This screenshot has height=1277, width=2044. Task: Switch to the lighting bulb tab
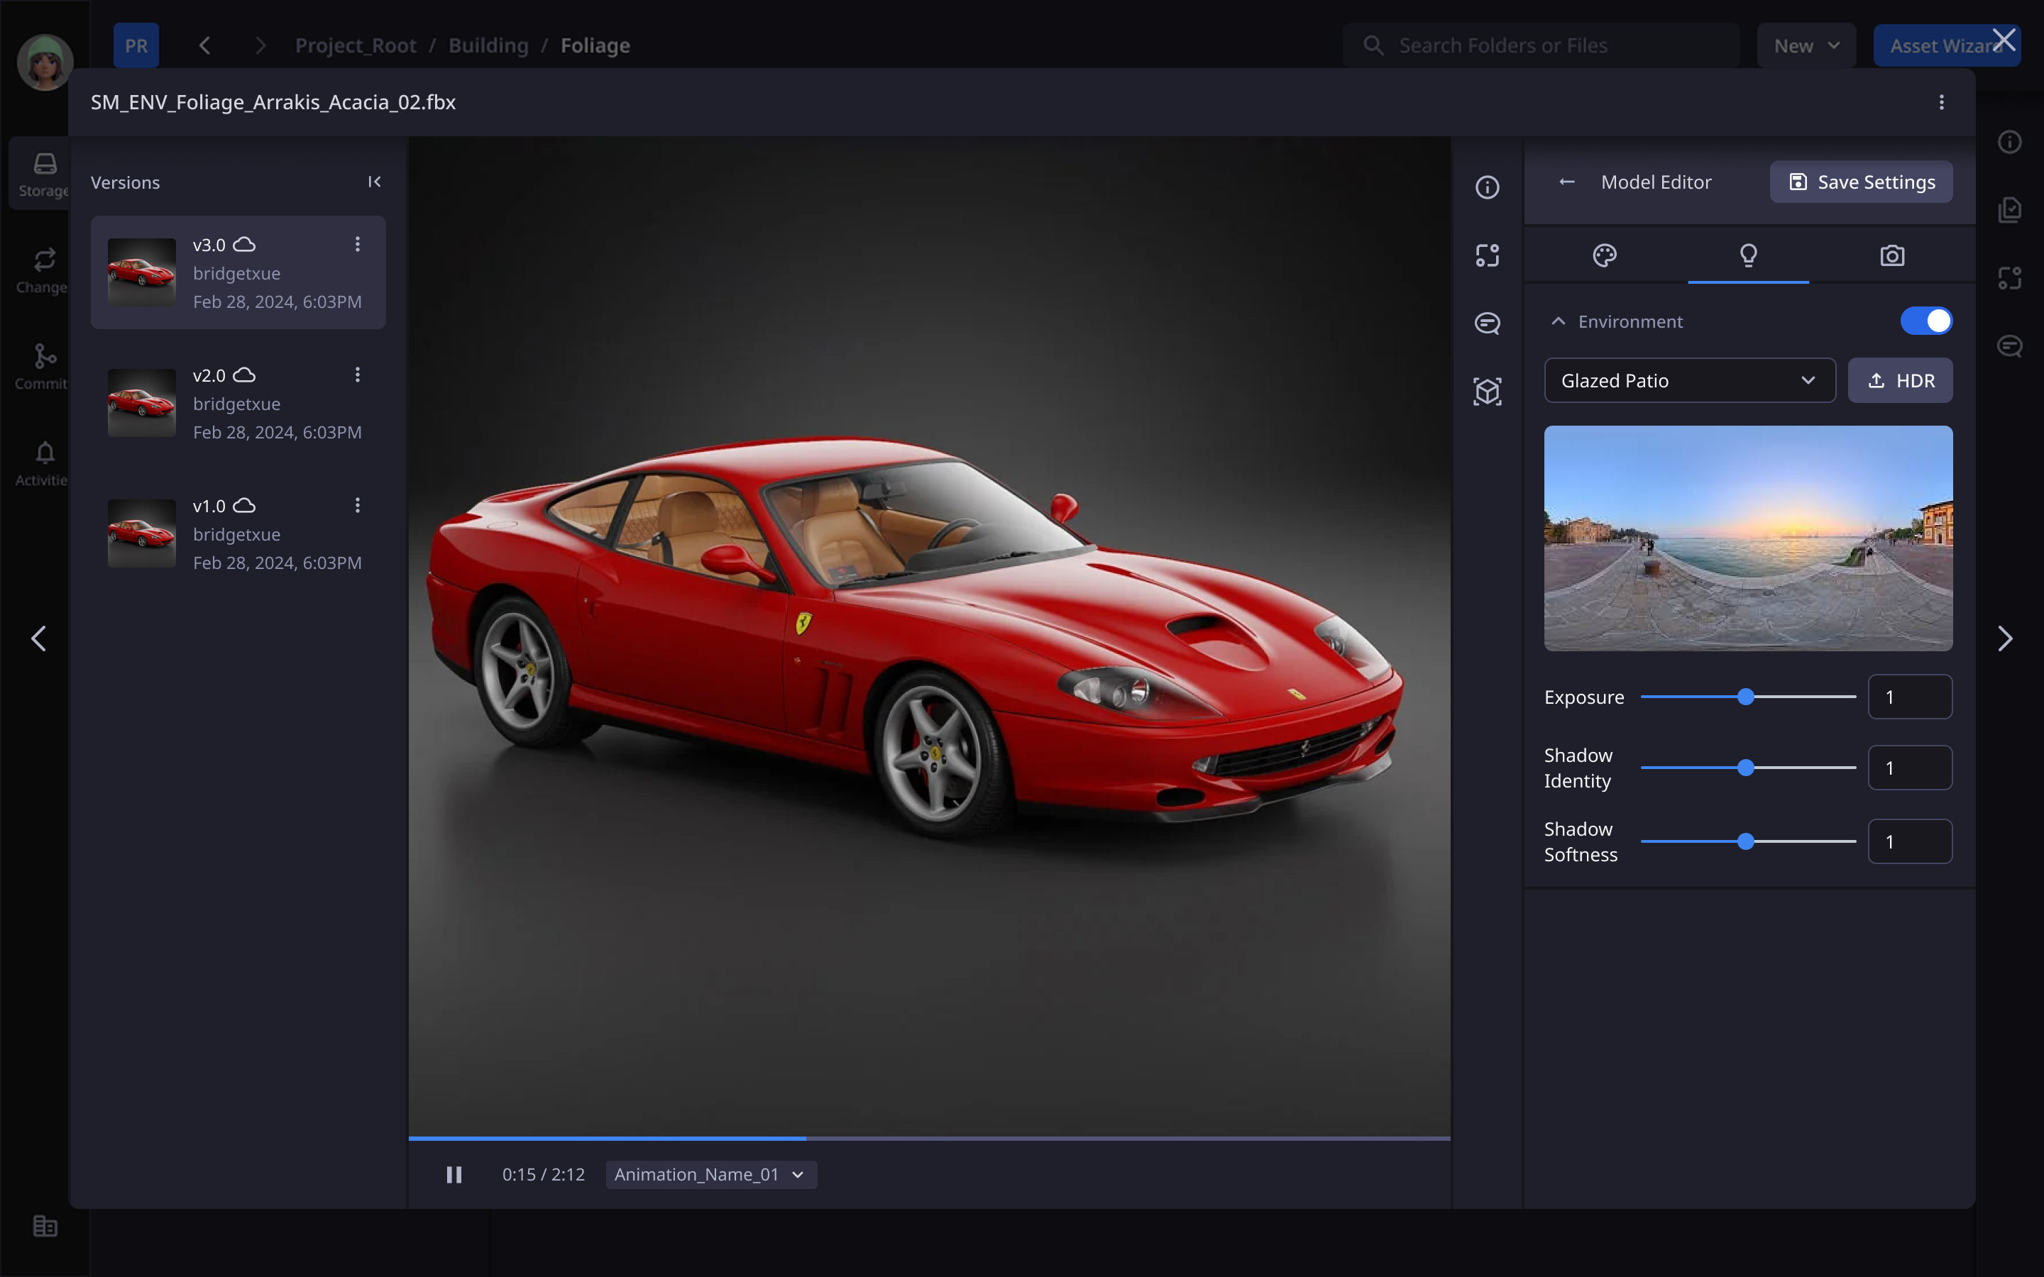1748,255
